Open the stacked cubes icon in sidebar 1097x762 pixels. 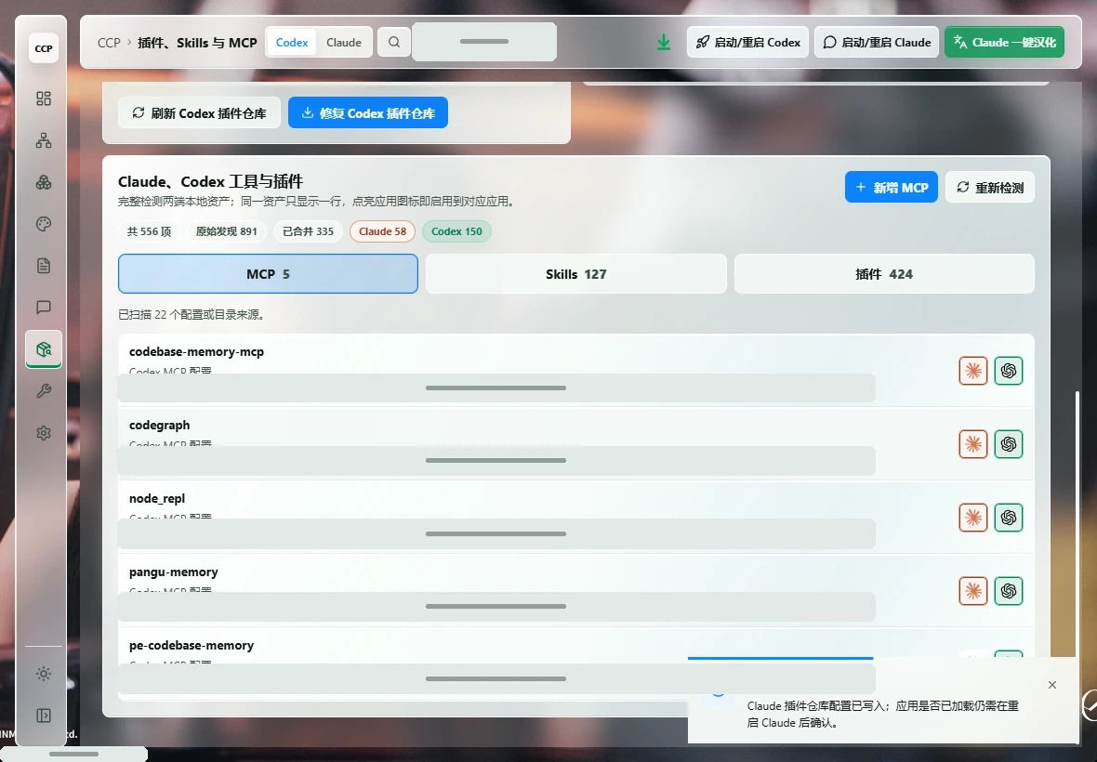(x=44, y=182)
